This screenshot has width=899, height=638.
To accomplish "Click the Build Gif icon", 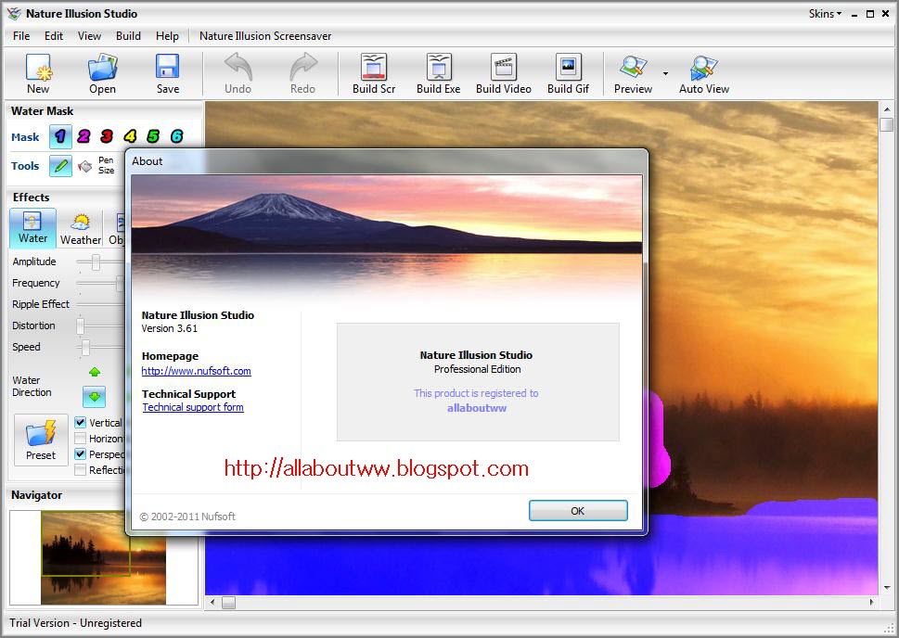I will coord(568,67).
